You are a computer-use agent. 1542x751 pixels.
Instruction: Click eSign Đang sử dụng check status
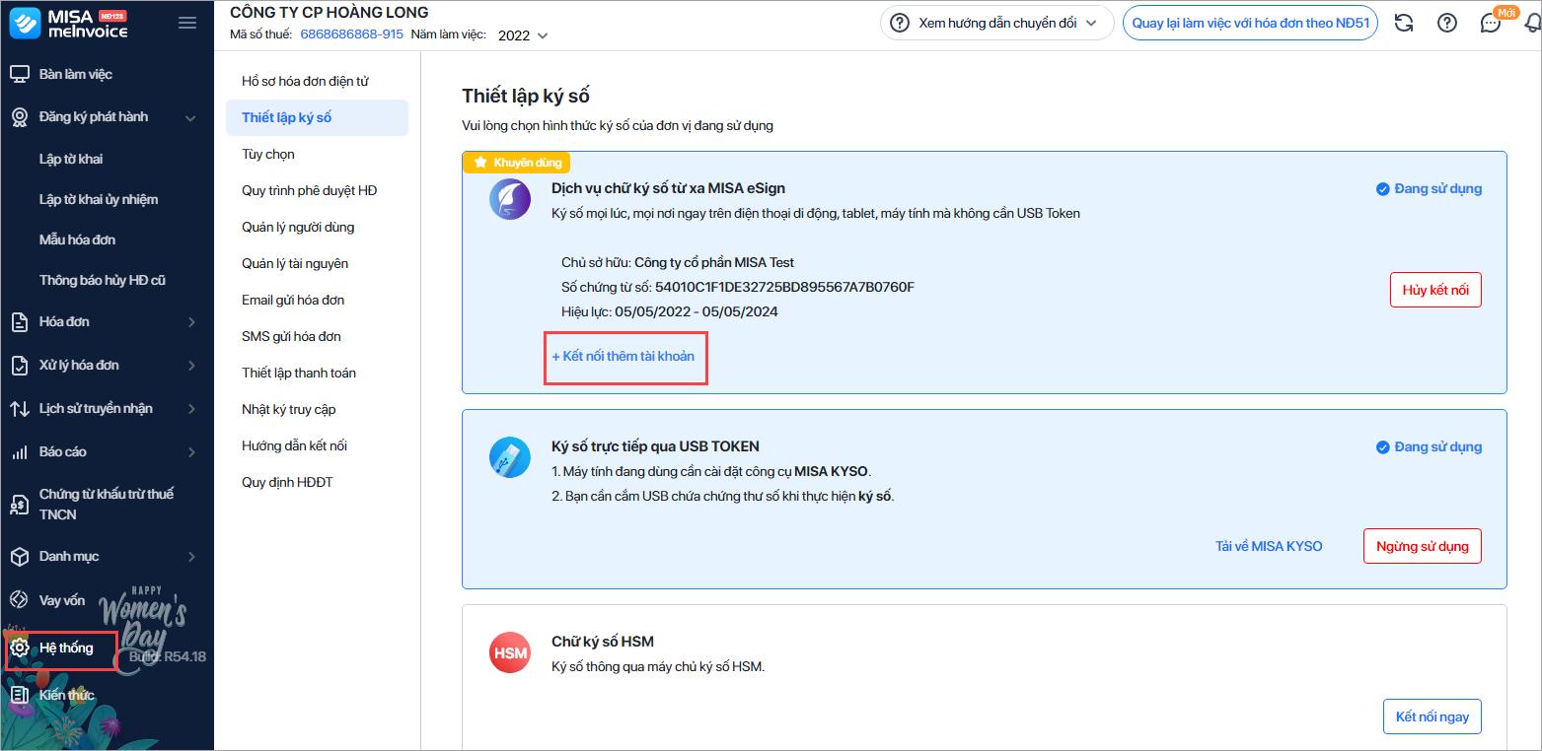(x=1429, y=189)
